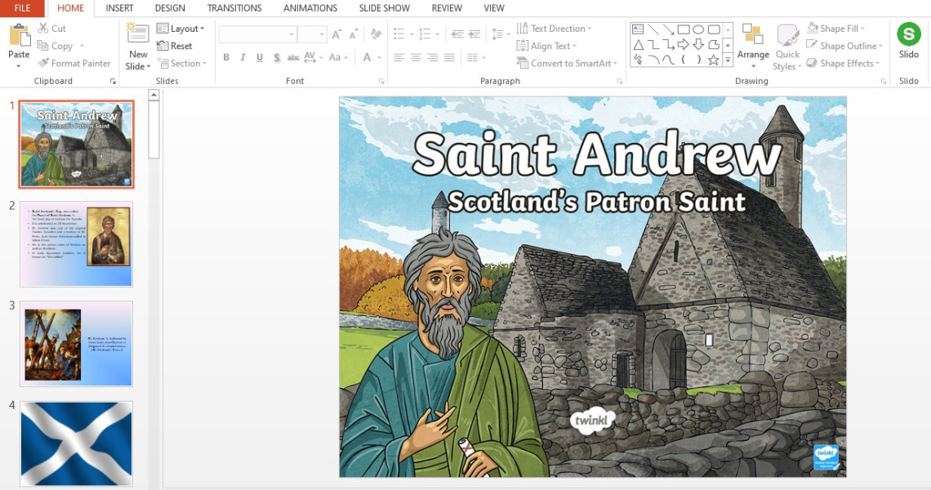Select the Down Arrow block shape
This screenshot has width=931, height=490.
(x=698, y=45)
